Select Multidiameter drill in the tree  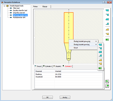tap(19, 17)
